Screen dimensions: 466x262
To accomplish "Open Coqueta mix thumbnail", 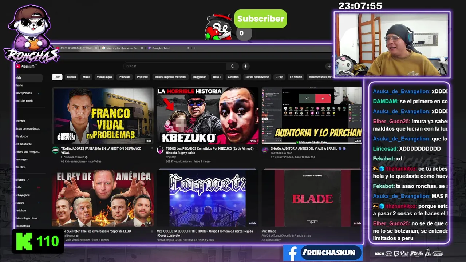I will click(208, 198).
